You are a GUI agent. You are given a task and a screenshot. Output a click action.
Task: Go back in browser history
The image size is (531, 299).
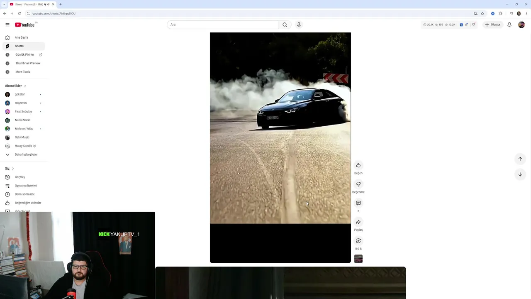5,13
